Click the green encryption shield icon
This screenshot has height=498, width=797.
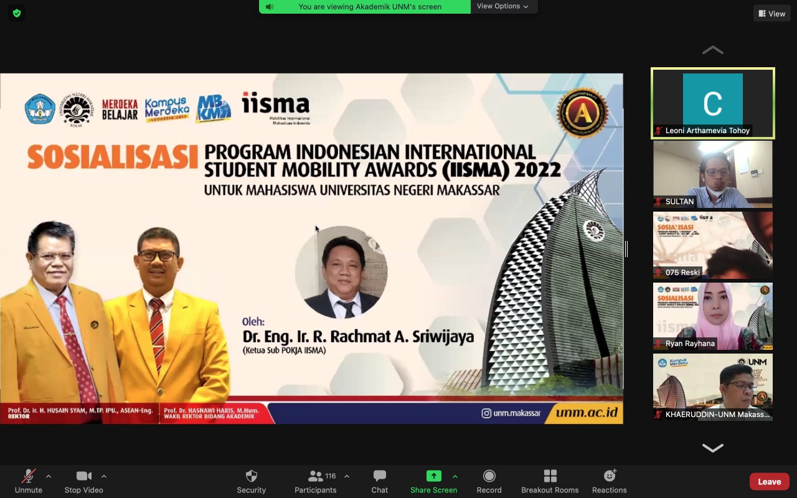17,13
